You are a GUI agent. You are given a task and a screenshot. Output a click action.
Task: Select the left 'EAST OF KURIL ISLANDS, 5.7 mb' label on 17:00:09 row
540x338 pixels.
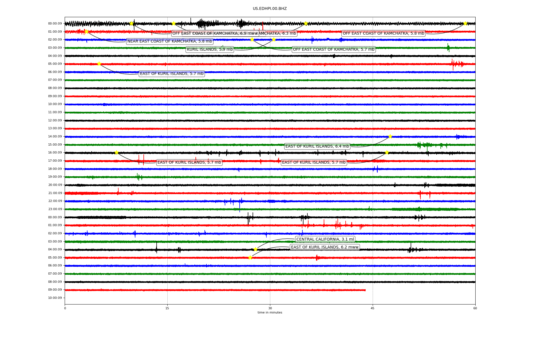pos(189,163)
